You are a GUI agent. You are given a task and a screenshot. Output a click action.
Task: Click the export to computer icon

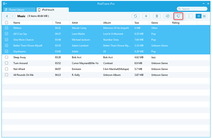(x=178, y=16)
